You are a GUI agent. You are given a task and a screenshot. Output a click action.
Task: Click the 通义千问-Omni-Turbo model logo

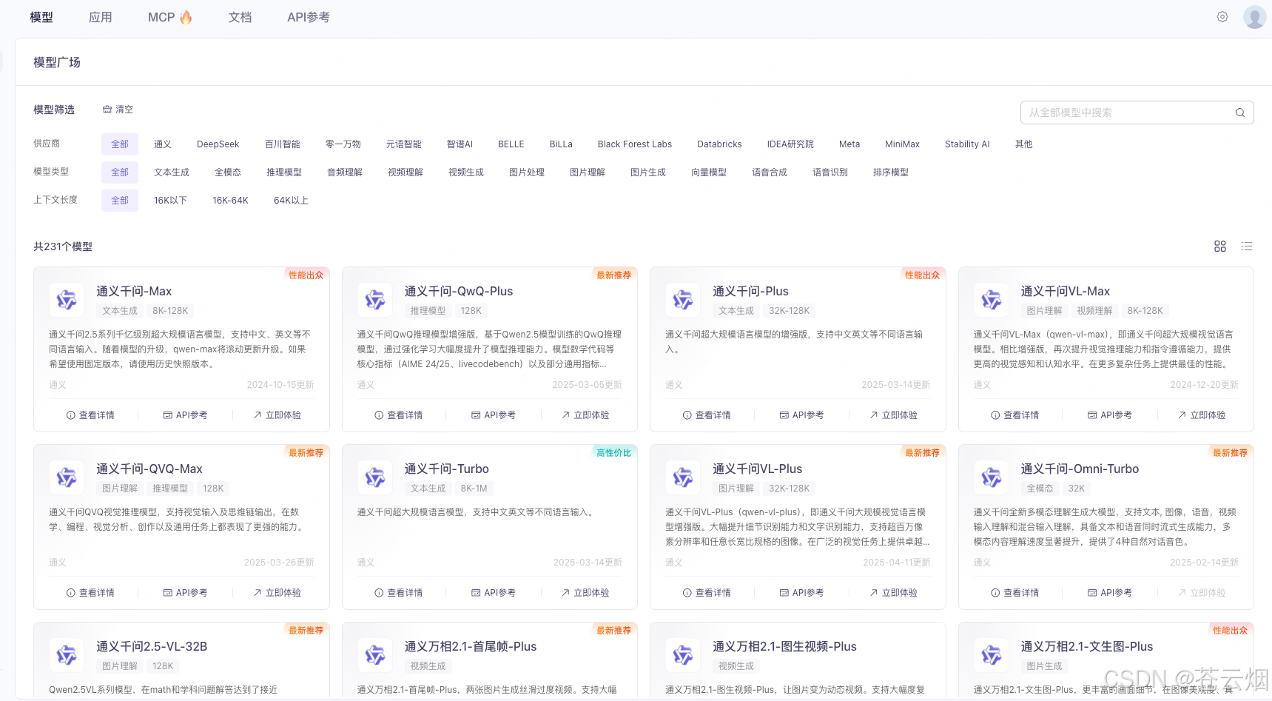(x=992, y=477)
